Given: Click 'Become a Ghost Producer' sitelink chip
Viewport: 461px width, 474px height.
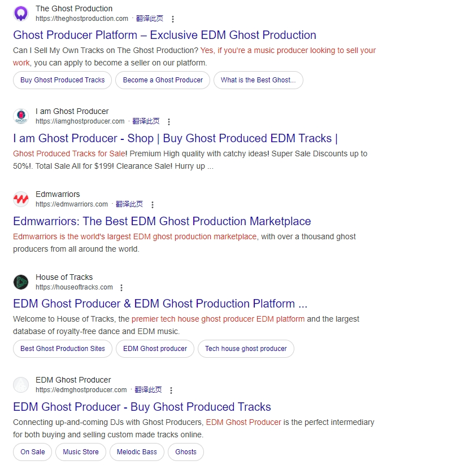Looking at the screenshot, I should pyautogui.click(x=163, y=80).
